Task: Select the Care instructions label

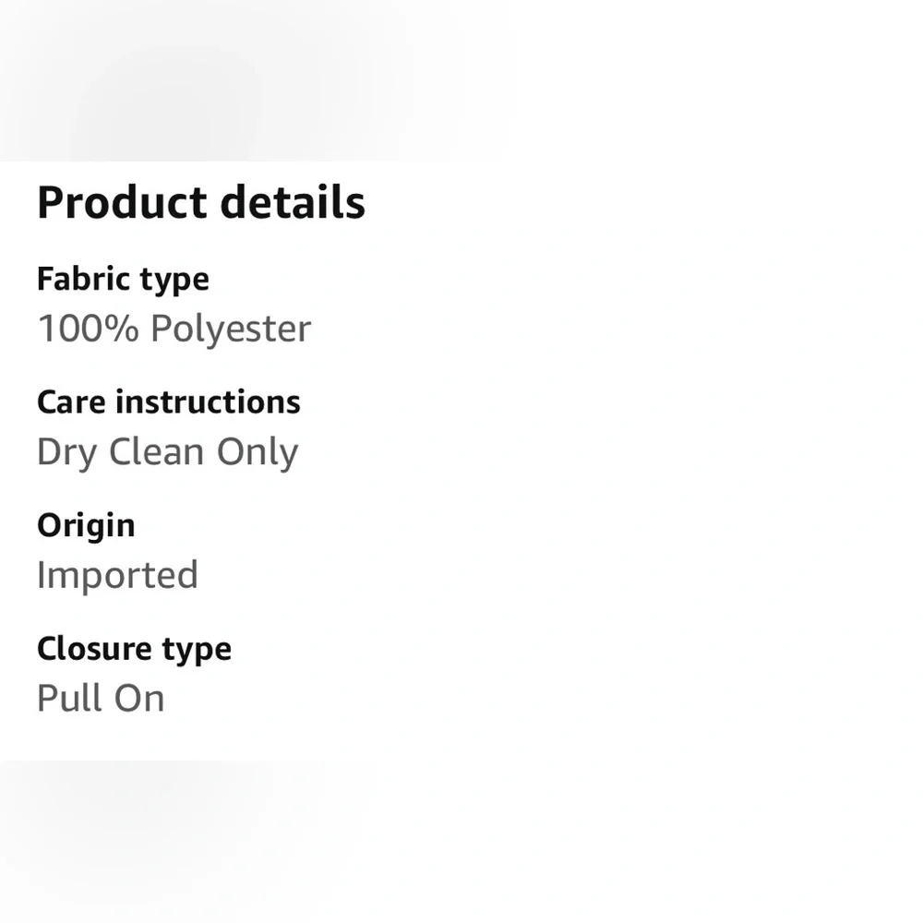Action: click(168, 402)
